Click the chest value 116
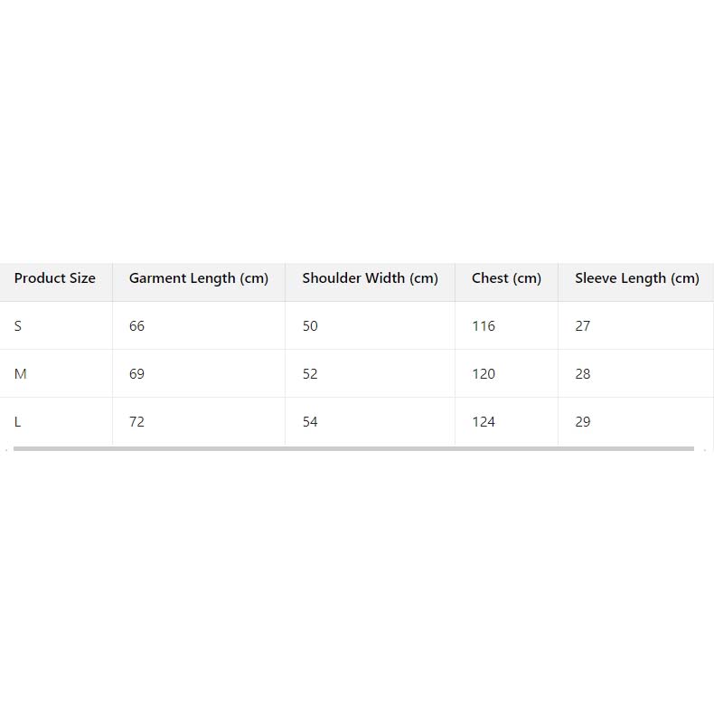This screenshot has height=714, width=714. [484, 326]
